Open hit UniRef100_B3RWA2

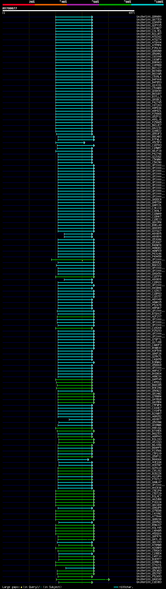tap(149, 362)
